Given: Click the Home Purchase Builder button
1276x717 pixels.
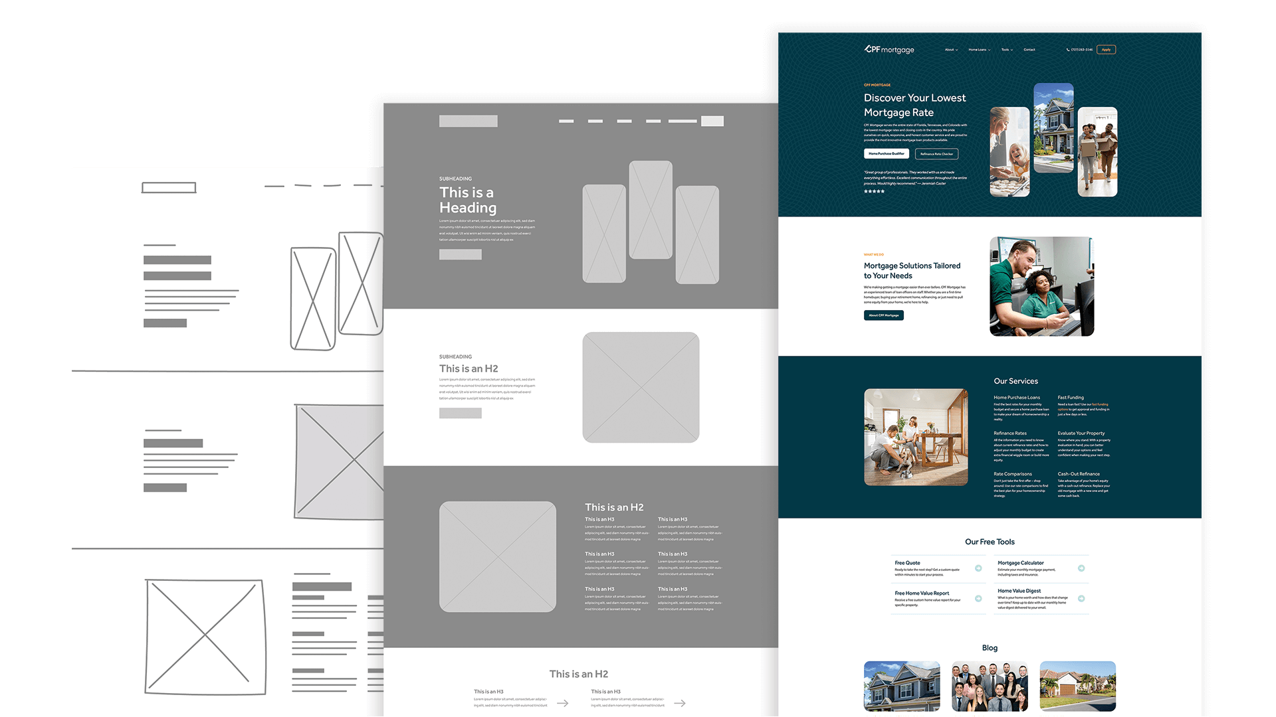Looking at the screenshot, I should click(x=885, y=154).
